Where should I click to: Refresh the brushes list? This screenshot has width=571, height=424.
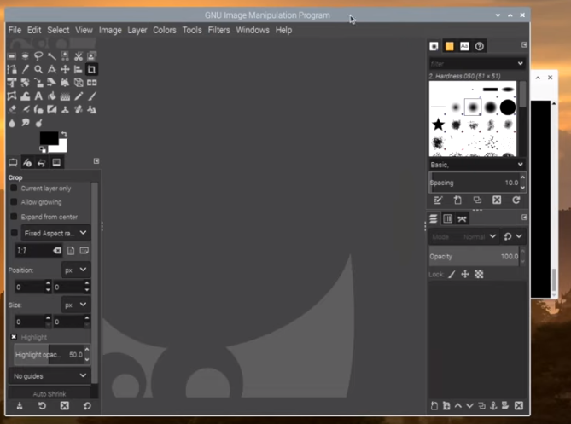pos(516,200)
